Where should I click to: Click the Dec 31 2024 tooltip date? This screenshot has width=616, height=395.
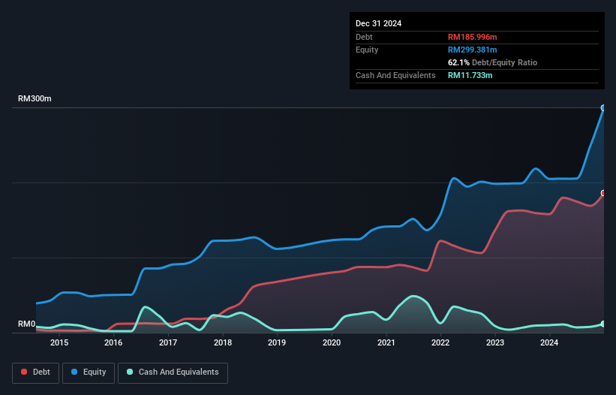click(378, 23)
